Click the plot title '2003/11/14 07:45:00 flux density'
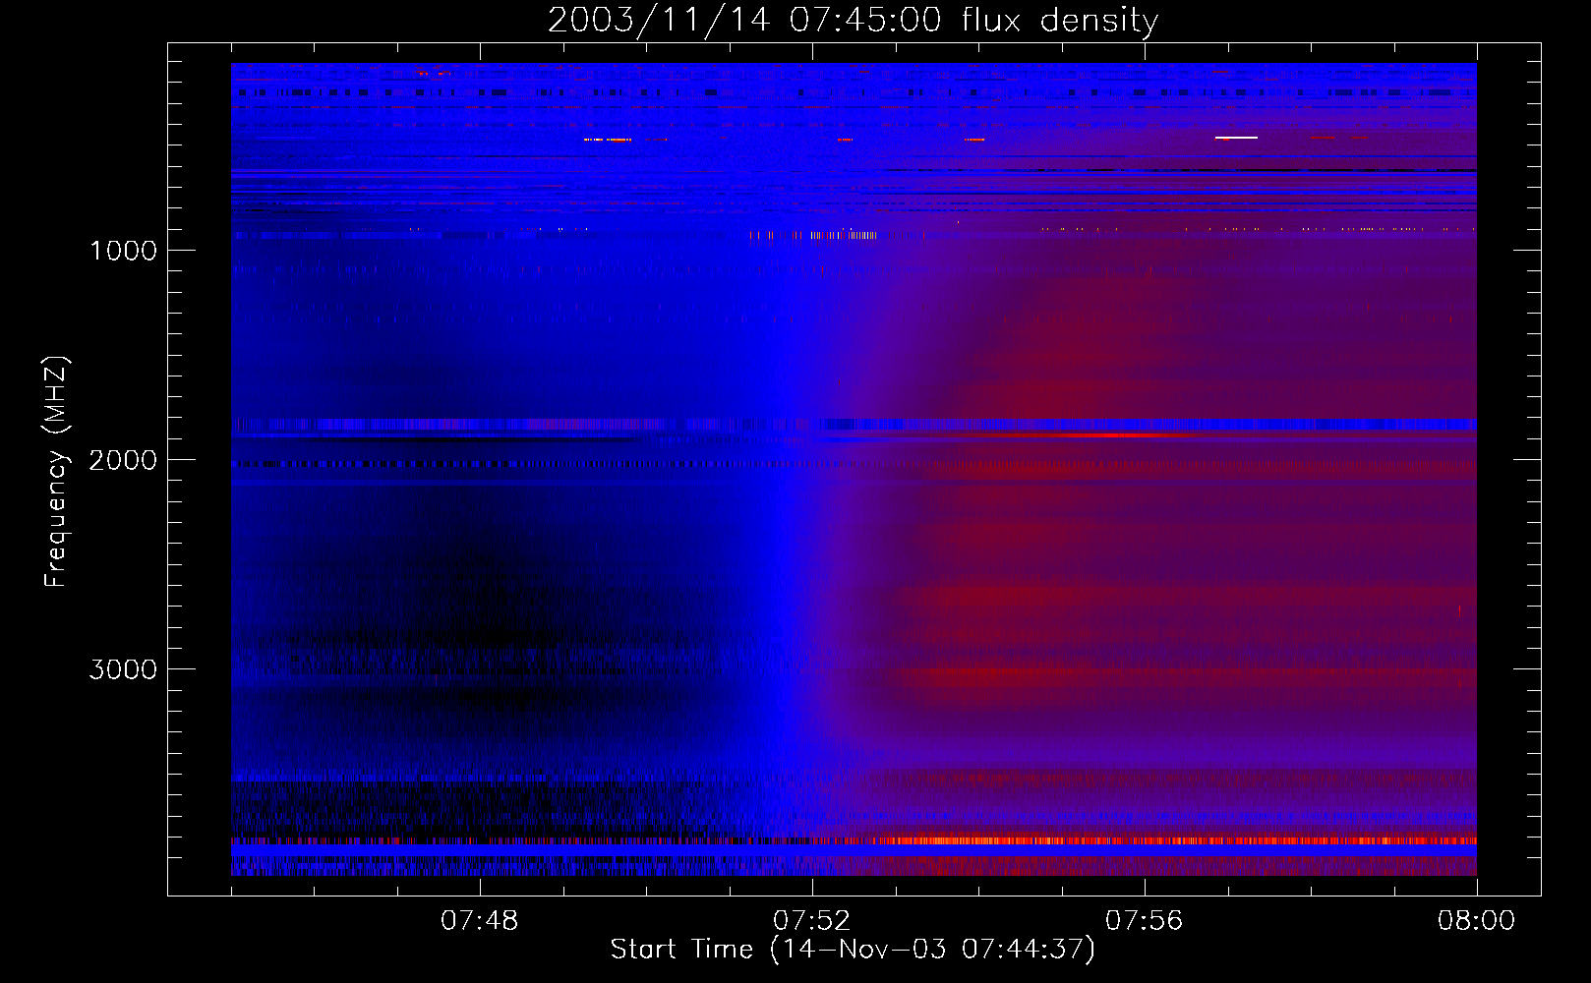This screenshot has height=983, width=1591. coord(853,21)
